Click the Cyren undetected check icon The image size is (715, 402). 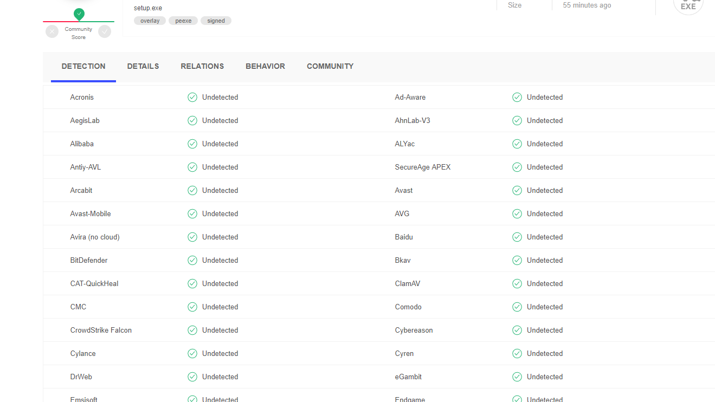pyautogui.click(x=517, y=353)
